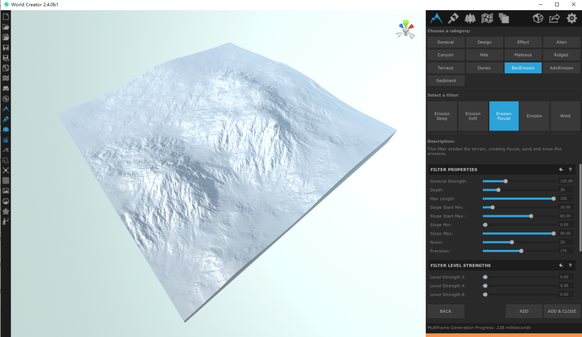Select the blue trees icon in left sidebar

point(5,129)
